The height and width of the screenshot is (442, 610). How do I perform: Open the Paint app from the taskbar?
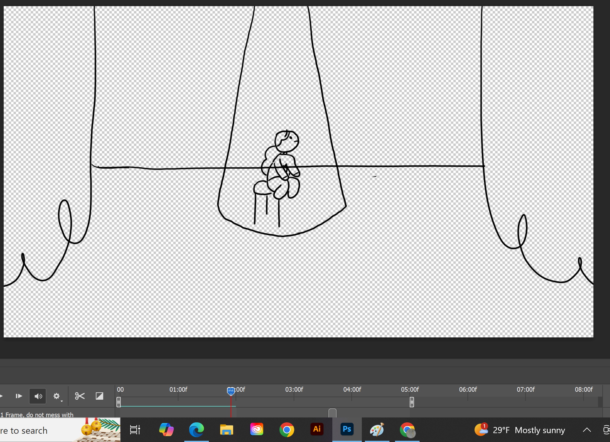(377, 430)
